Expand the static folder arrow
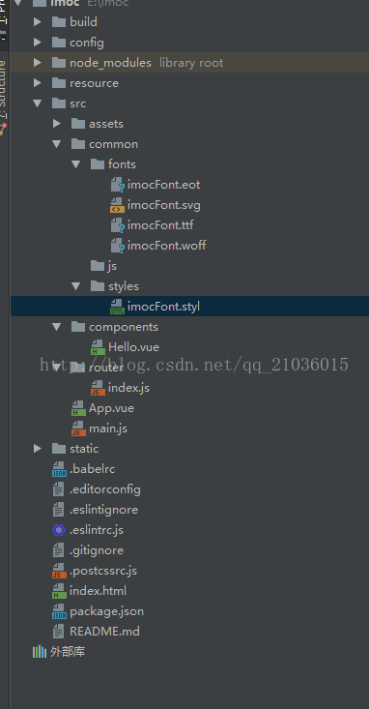This screenshot has width=369, height=709. (38, 449)
